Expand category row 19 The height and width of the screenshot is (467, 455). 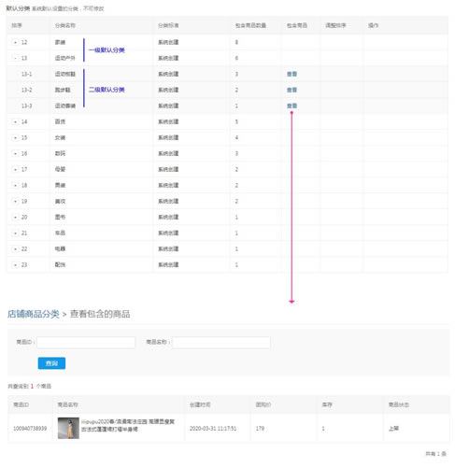pyautogui.click(x=15, y=201)
